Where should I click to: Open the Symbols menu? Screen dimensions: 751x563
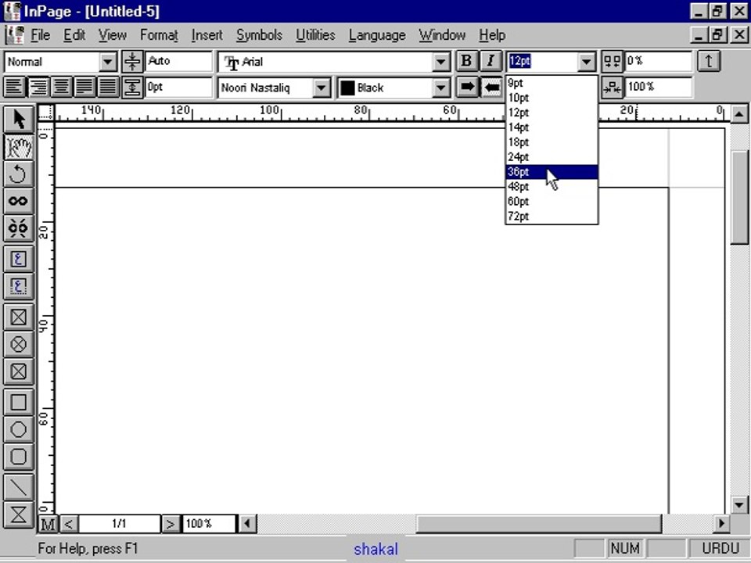pyautogui.click(x=259, y=35)
